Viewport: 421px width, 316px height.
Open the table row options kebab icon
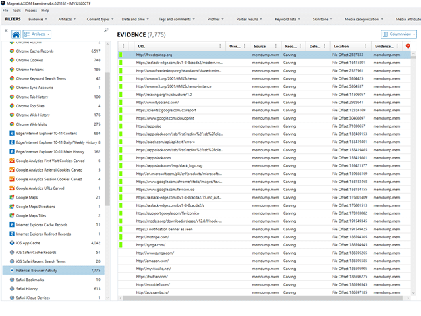point(123,46)
